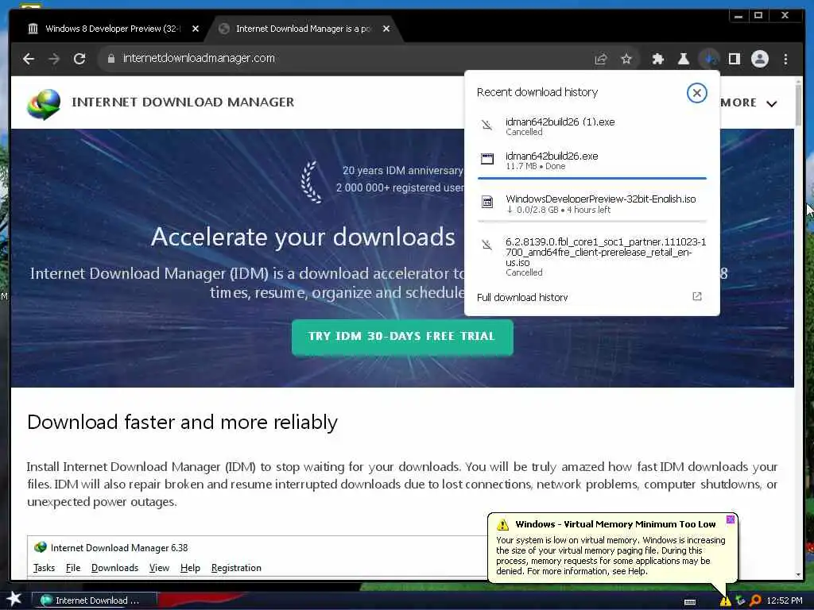
Task: Click the network tray icon
Action: click(740, 600)
